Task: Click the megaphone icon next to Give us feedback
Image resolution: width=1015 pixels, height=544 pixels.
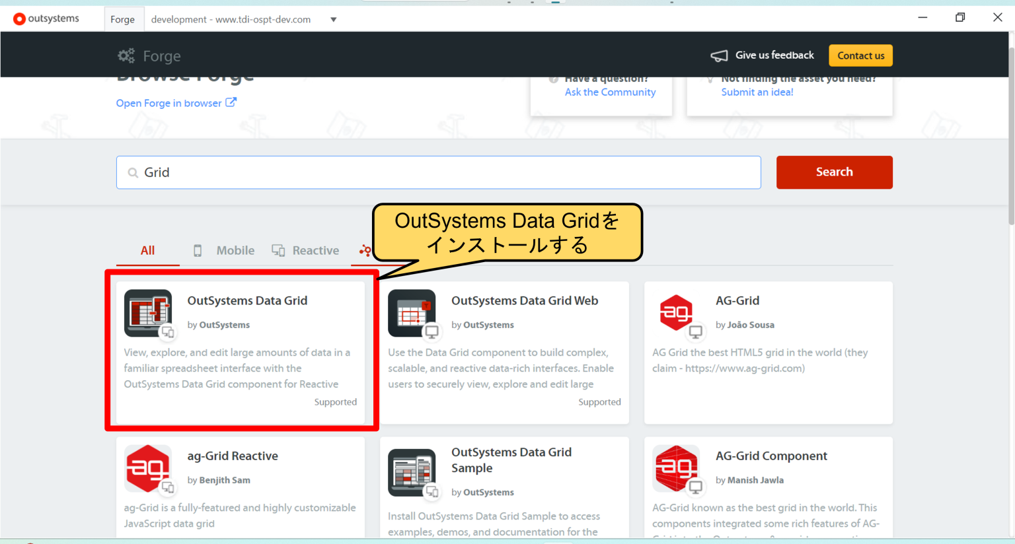Action: tap(718, 55)
